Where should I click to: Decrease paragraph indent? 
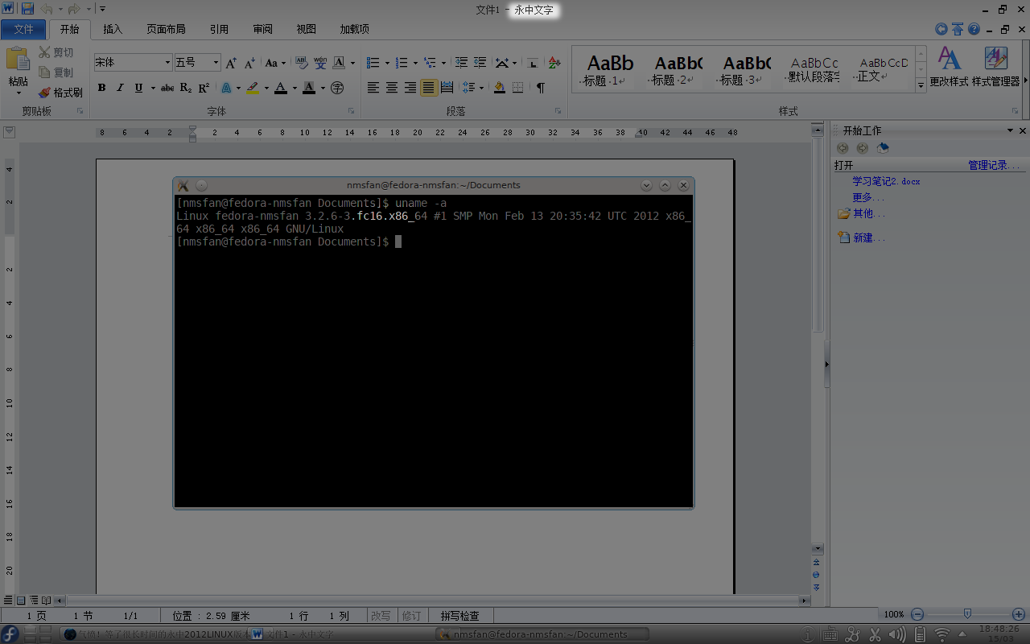pyautogui.click(x=461, y=63)
